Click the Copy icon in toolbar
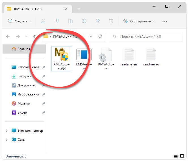 point(57,21)
